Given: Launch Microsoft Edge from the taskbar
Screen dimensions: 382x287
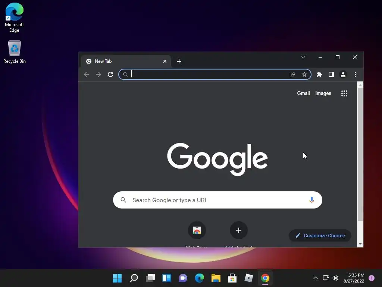Looking at the screenshot, I should click(x=200, y=278).
